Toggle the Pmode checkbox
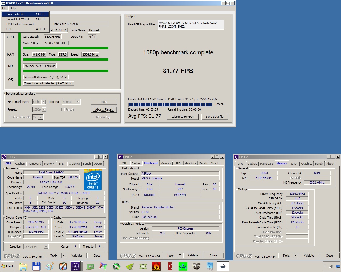This screenshot has width=341, height=272. pos(63,109)
